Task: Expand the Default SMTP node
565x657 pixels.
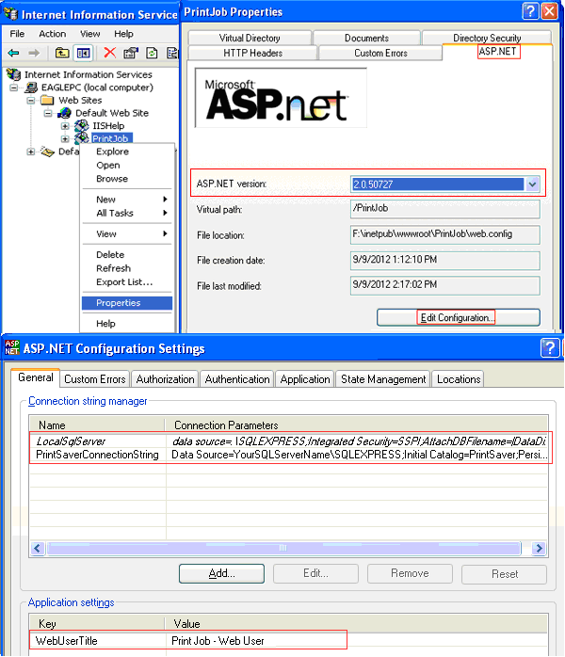Action: 30,152
